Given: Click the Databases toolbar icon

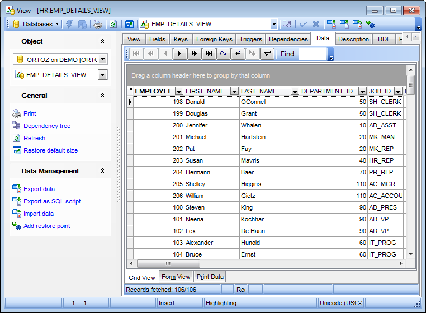Looking at the screenshot, I should [16, 24].
